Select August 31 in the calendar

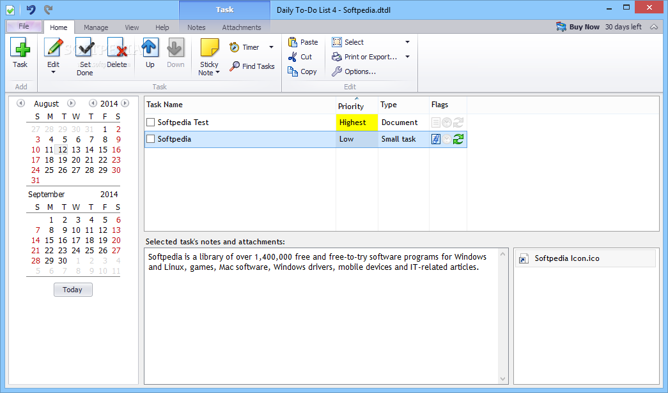(36, 181)
